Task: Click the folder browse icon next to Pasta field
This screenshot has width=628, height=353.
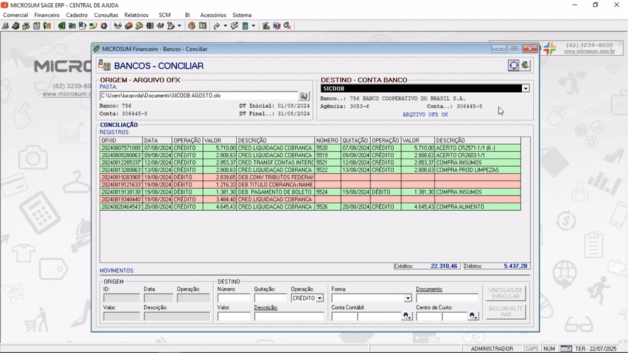Action: (304, 96)
